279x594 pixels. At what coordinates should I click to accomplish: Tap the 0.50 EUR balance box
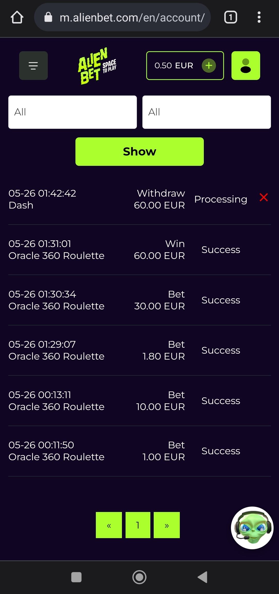tap(174, 65)
